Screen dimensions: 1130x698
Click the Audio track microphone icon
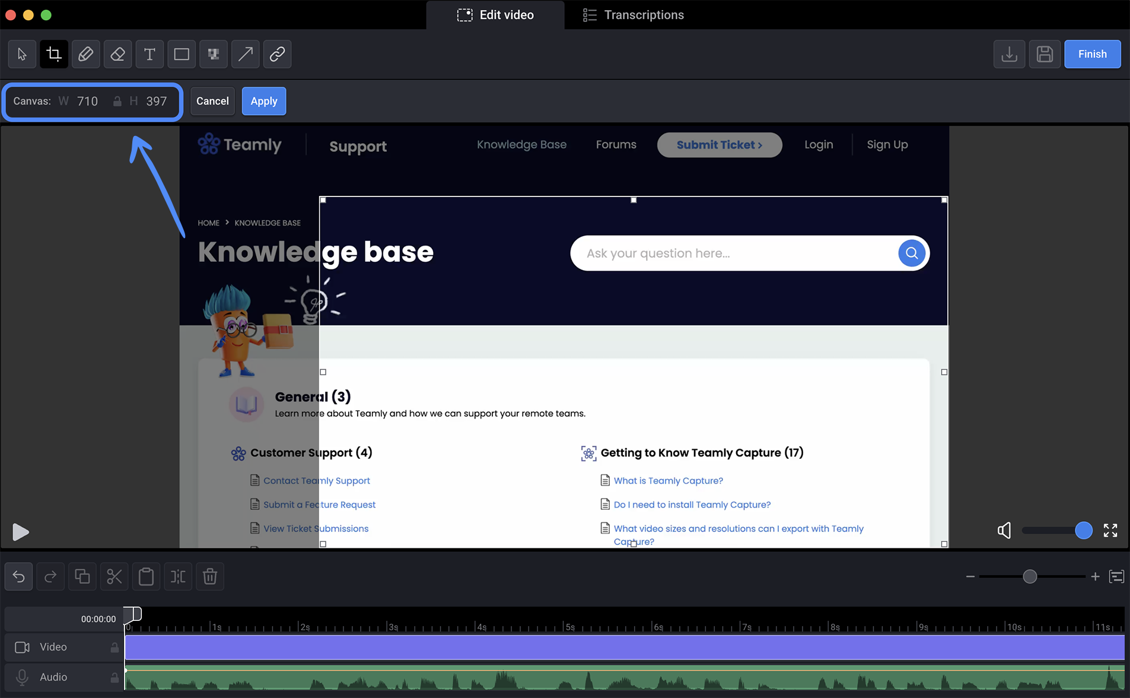click(x=22, y=677)
